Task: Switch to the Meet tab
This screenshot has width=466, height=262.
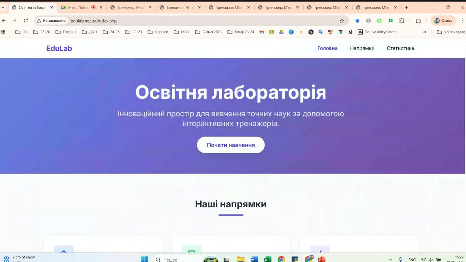Action: [x=78, y=7]
